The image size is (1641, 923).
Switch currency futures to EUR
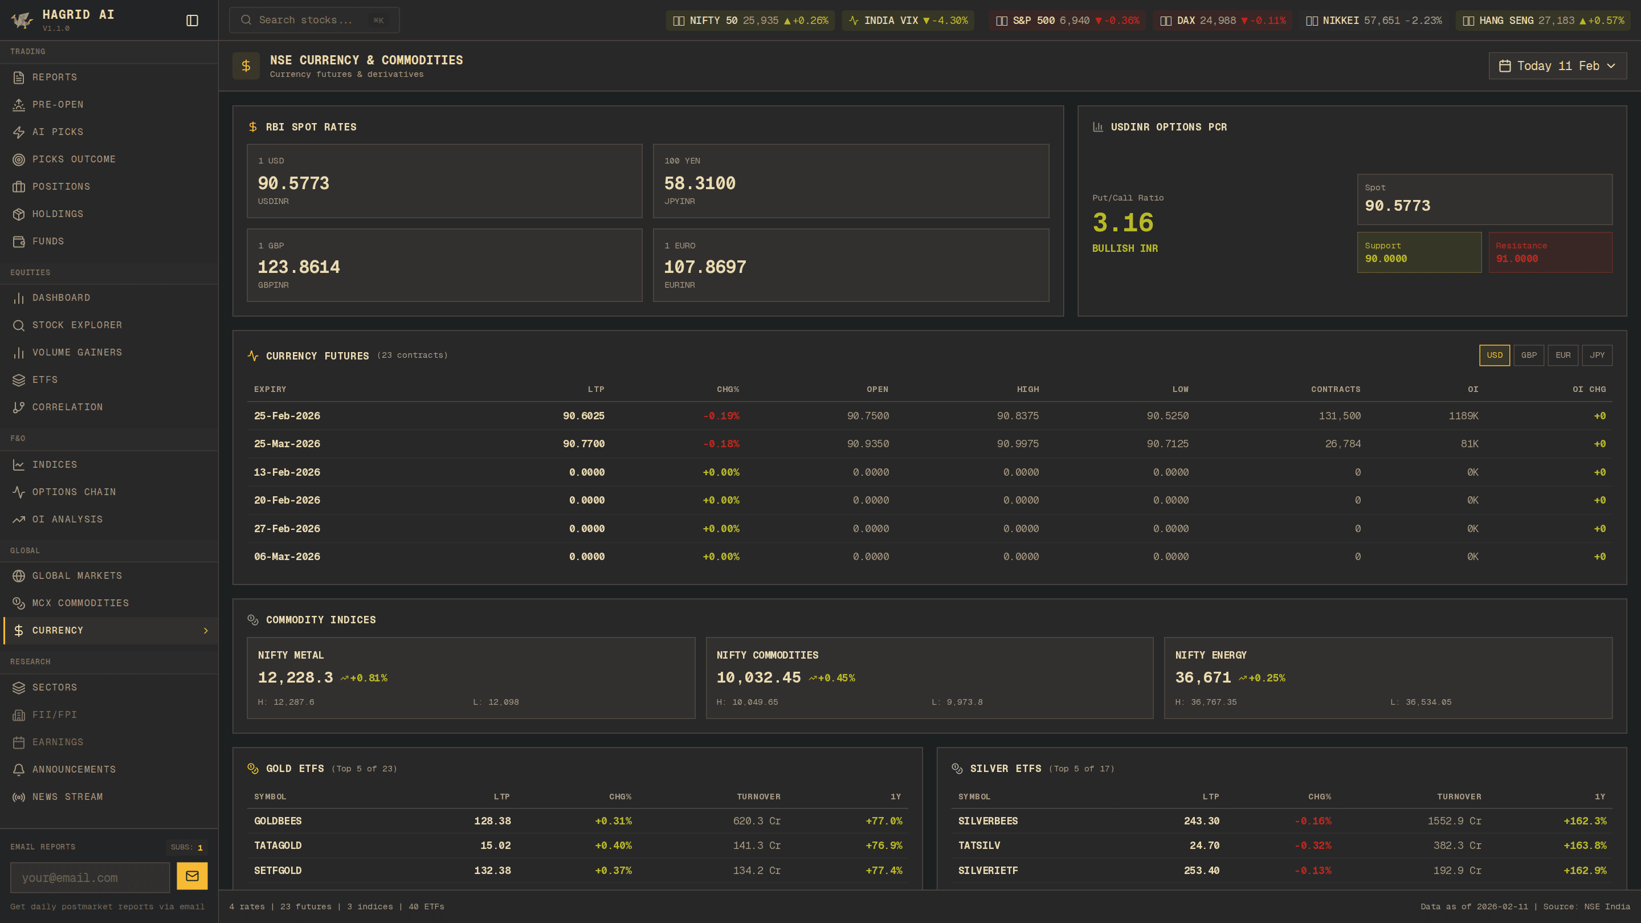[1562, 356]
